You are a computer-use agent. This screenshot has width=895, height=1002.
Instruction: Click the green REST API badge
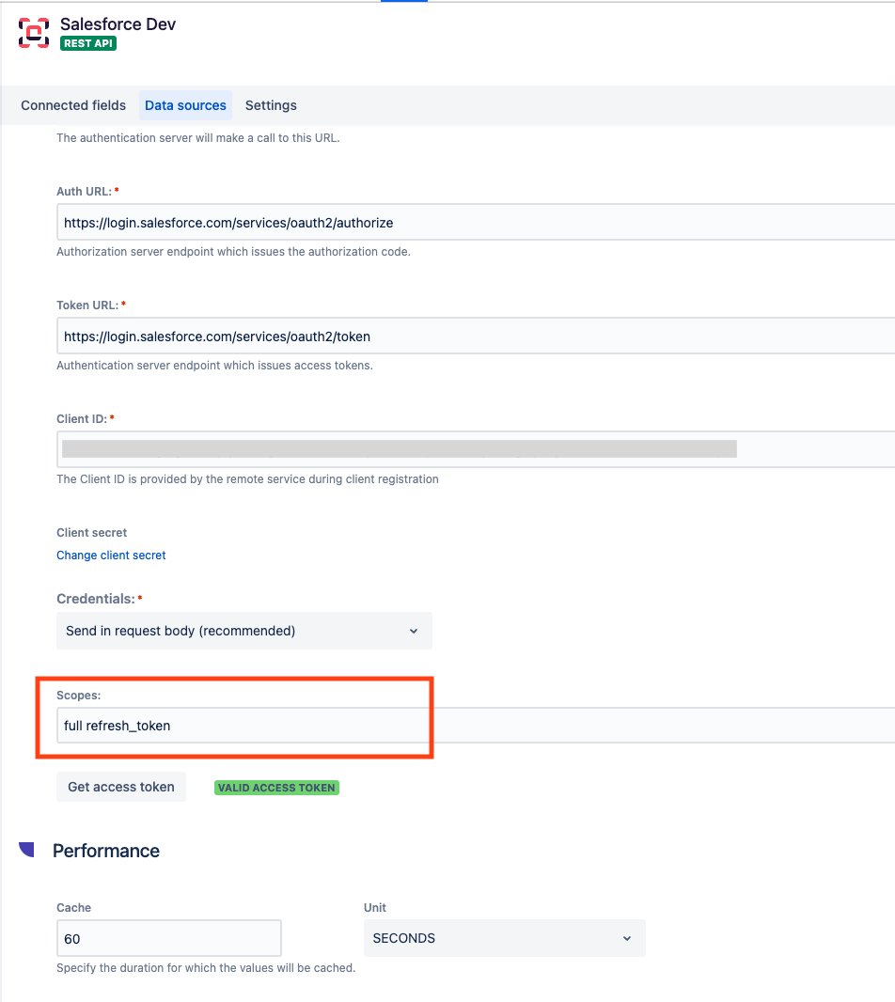tap(88, 43)
